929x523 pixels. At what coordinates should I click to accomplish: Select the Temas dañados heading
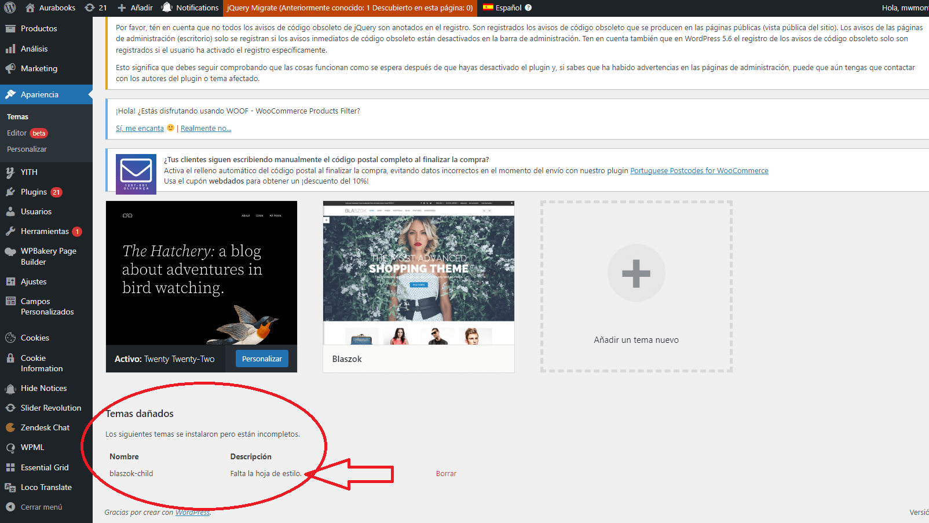[140, 414]
